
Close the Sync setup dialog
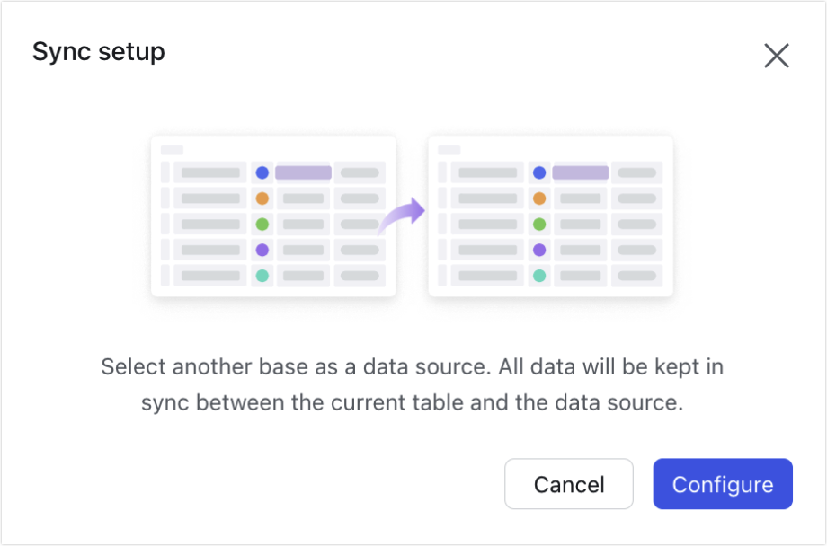[776, 56]
